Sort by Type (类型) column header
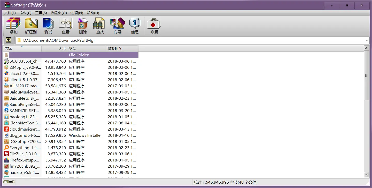Viewport: 372px width, 188px height. 87,48
